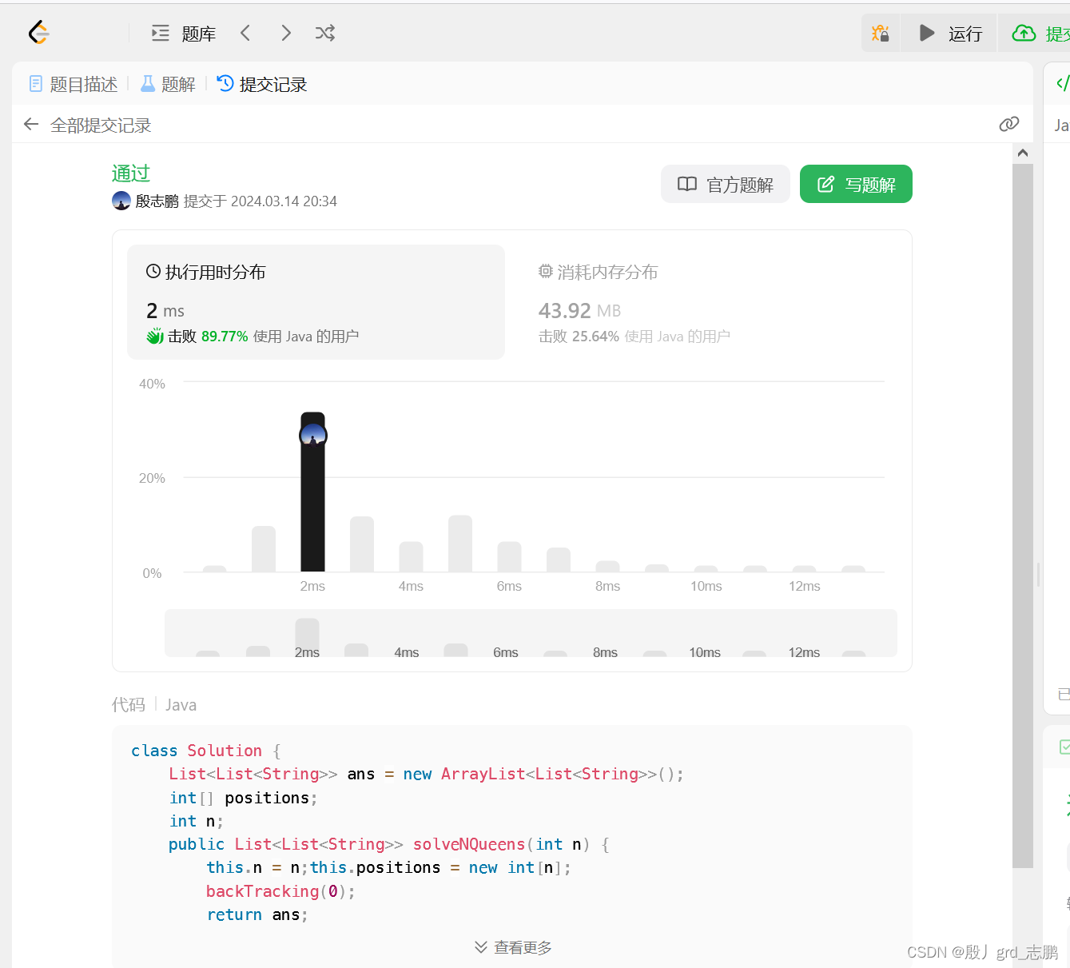Viewport: 1070px width, 968px height.
Task: Click the LeetCode logo icon
Action: (x=38, y=33)
